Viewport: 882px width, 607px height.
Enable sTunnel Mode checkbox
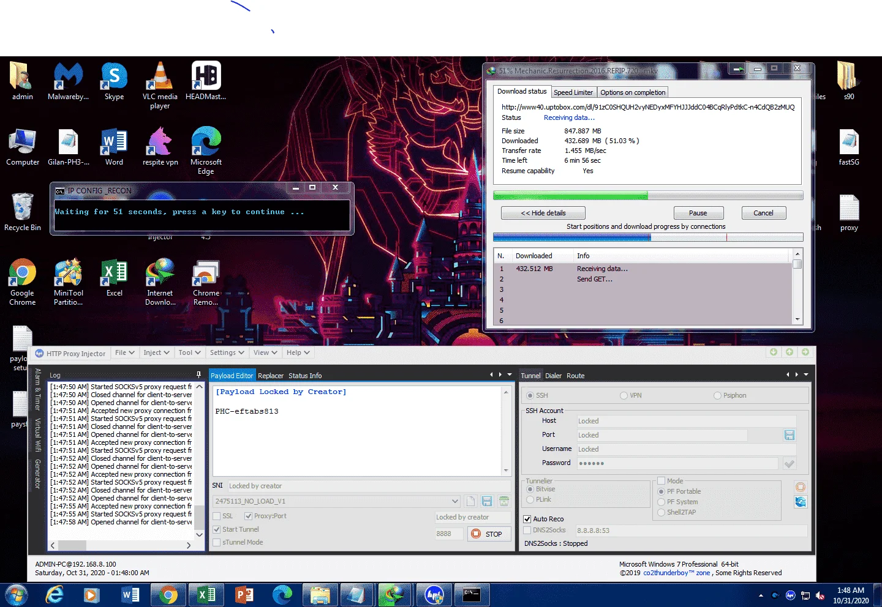tap(216, 542)
